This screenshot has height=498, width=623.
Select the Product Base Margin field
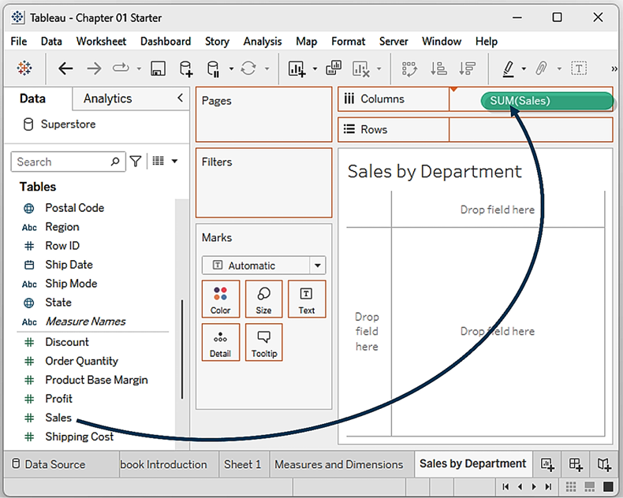pyautogui.click(x=96, y=380)
